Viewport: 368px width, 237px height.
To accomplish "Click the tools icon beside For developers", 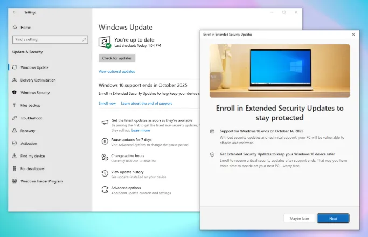I will [15, 168].
